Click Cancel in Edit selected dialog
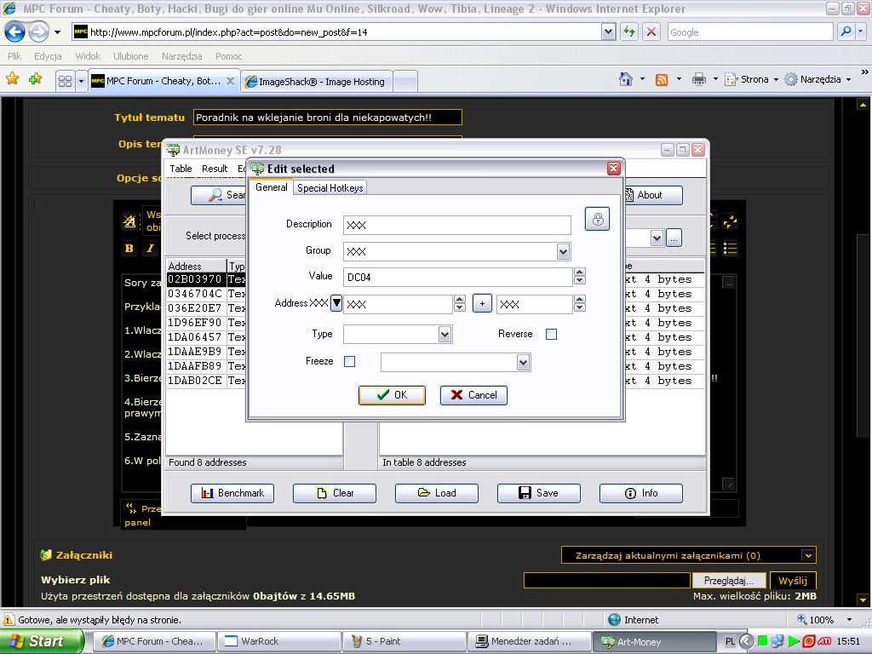Viewport: 872px width, 654px height. [x=473, y=395]
